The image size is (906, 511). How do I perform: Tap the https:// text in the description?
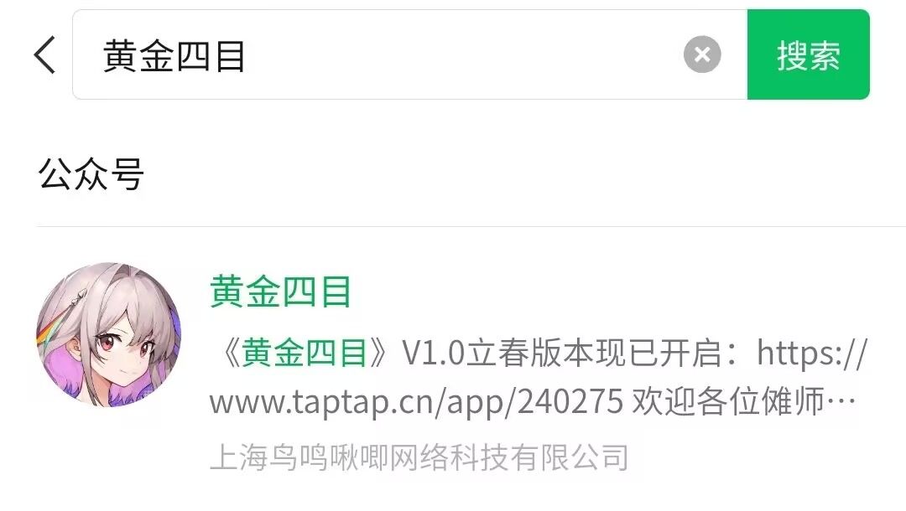(x=812, y=353)
